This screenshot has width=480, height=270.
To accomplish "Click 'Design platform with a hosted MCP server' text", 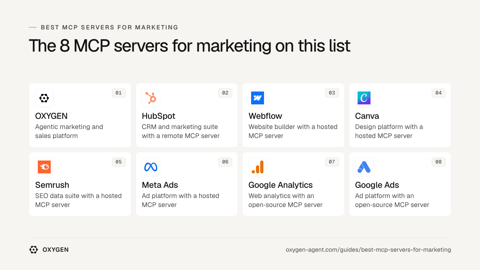I will [x=389, y=131].
